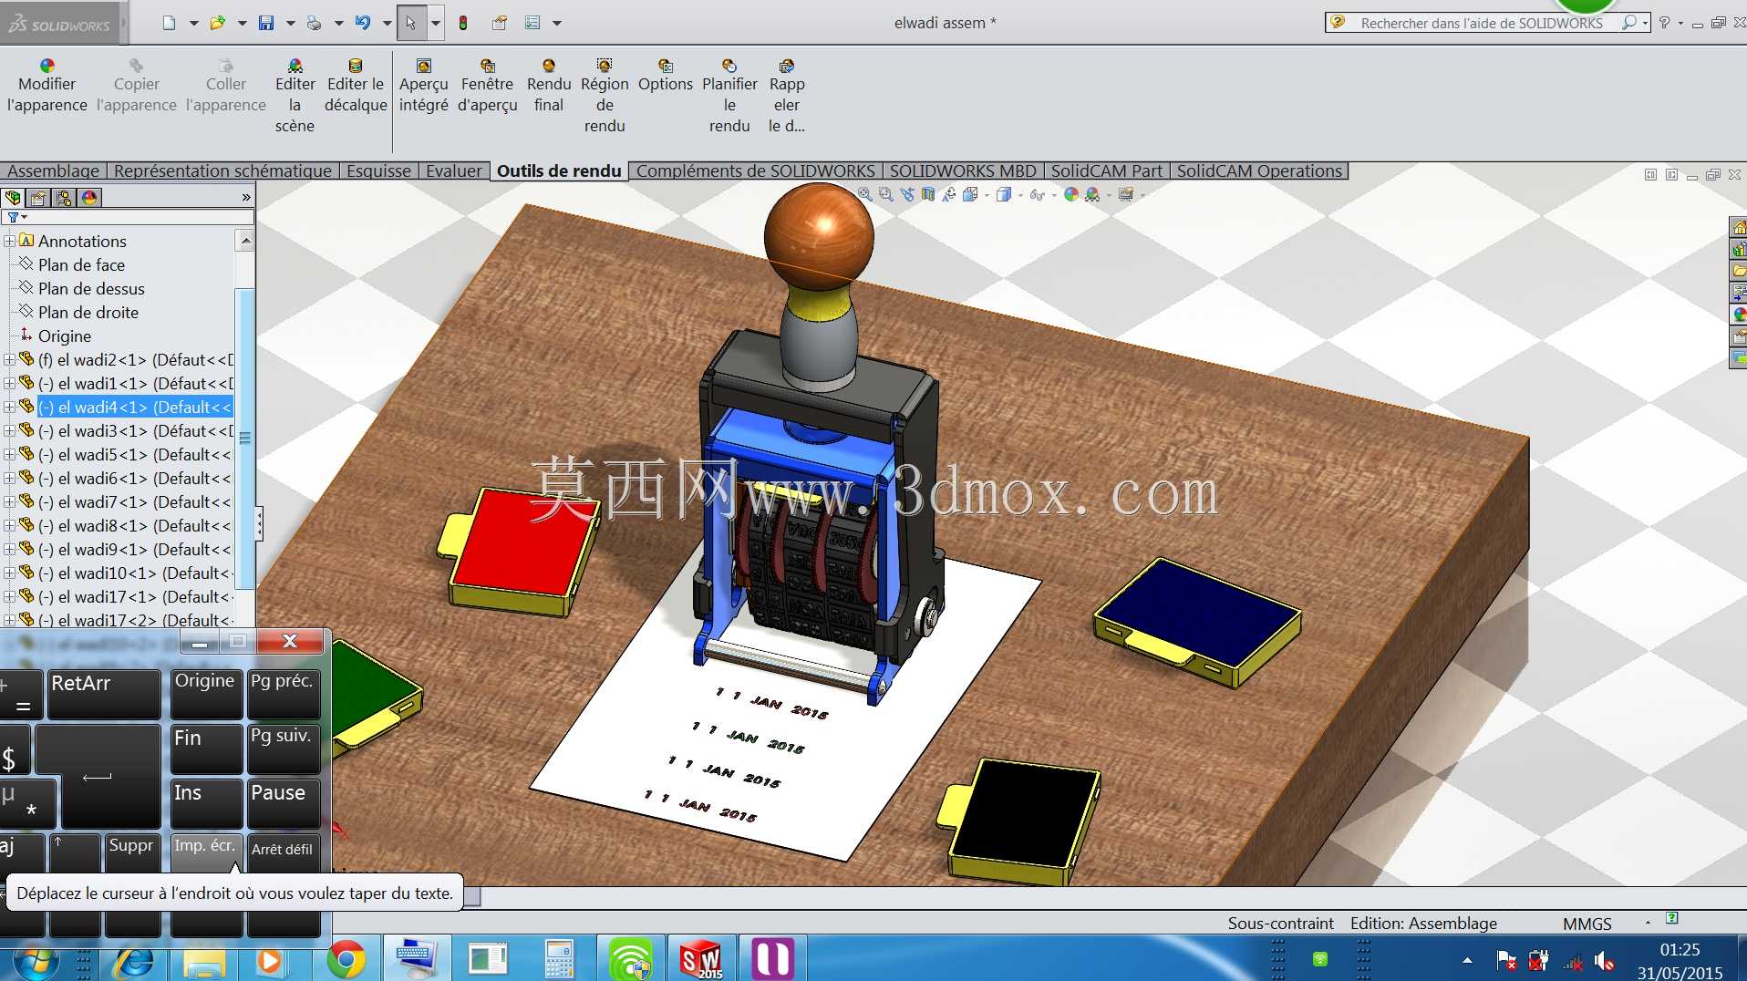Click Edit appearance sphere in view toolbar
This screenshot has height=981, width=1747.
[1071, 194]
